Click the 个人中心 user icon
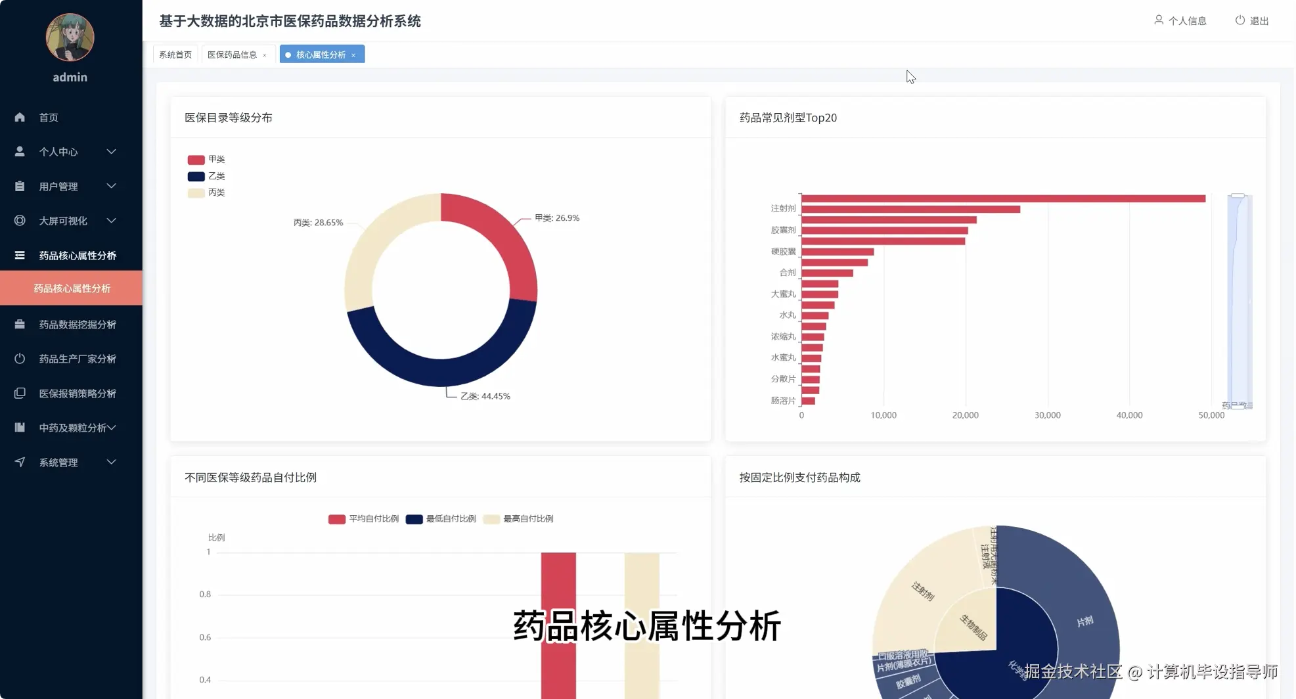The image size is (1296, 699). coord(20,151)
